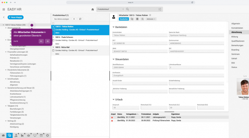Screen dimensions: 249x138
Task: Click the refresh list icon
Action: pos(80,19)
